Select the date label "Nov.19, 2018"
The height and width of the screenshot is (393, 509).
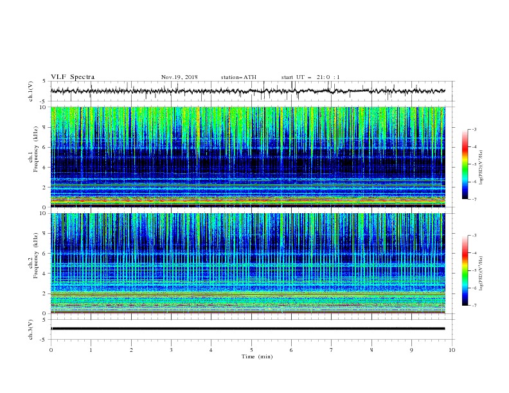click(x=179, y=77)
